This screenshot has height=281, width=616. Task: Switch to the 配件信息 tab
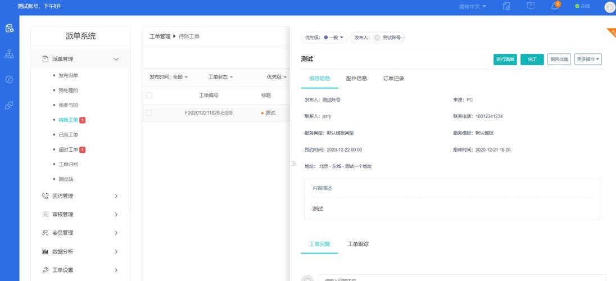coord(356,78)
